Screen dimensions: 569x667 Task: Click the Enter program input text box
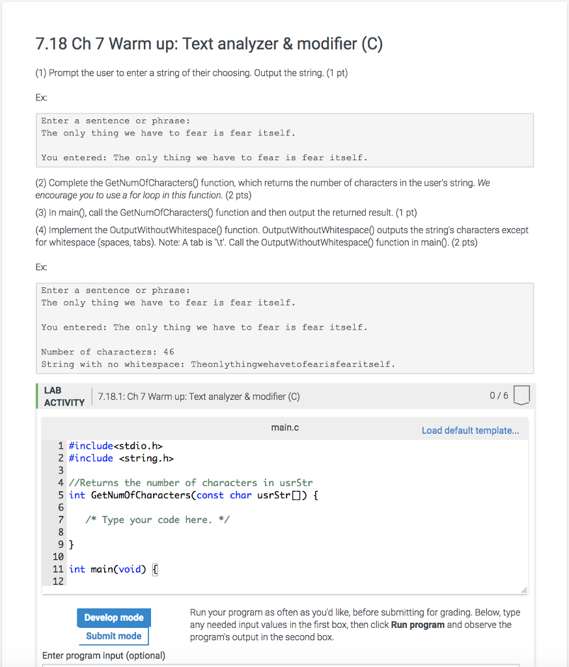point(284,664)
